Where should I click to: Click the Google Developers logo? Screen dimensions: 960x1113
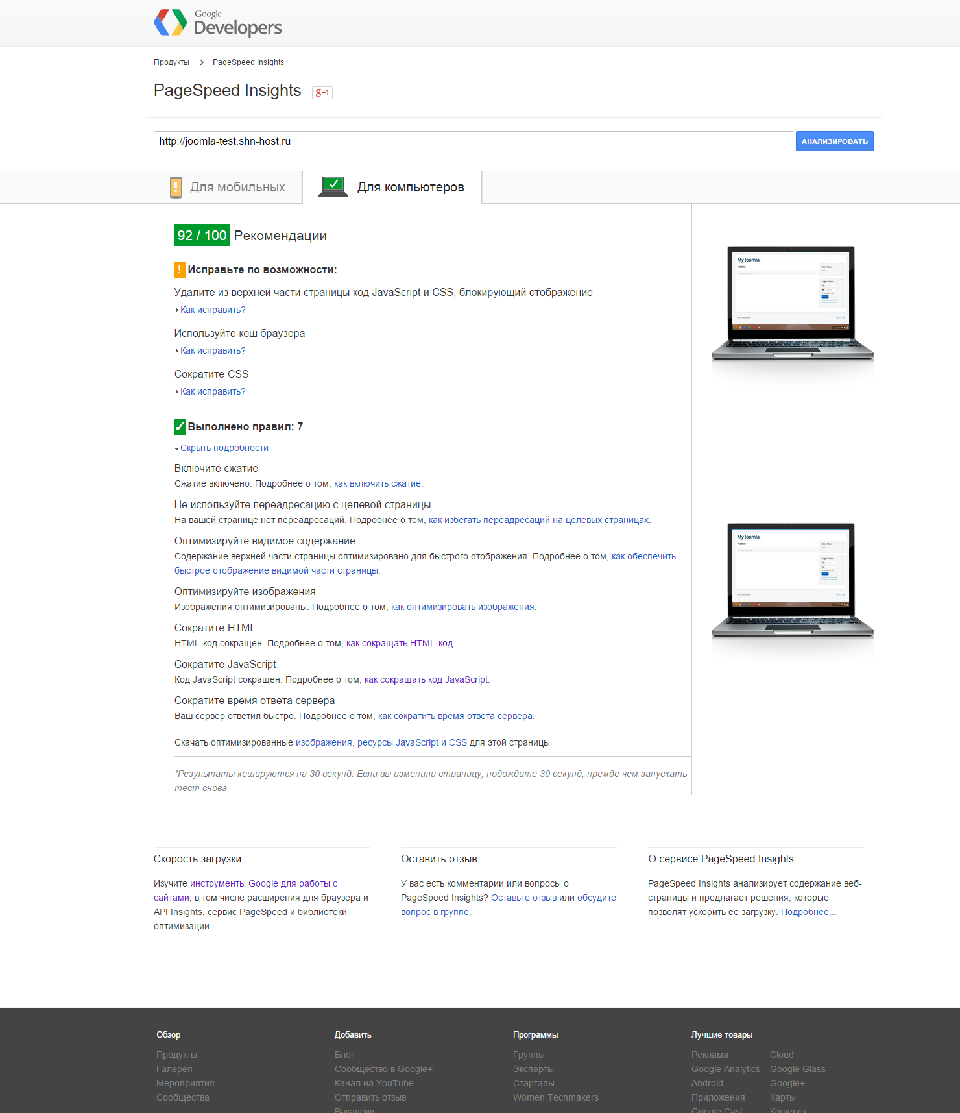(x=218, y=23)
